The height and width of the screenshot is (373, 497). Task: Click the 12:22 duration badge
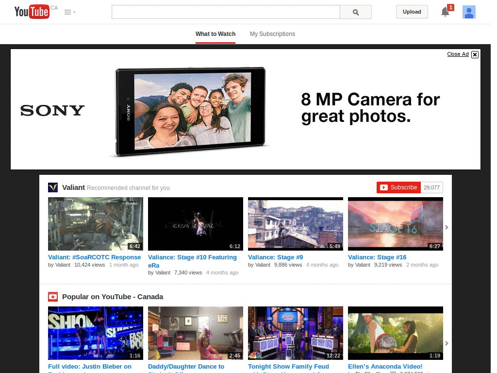(x=333, y=356)
